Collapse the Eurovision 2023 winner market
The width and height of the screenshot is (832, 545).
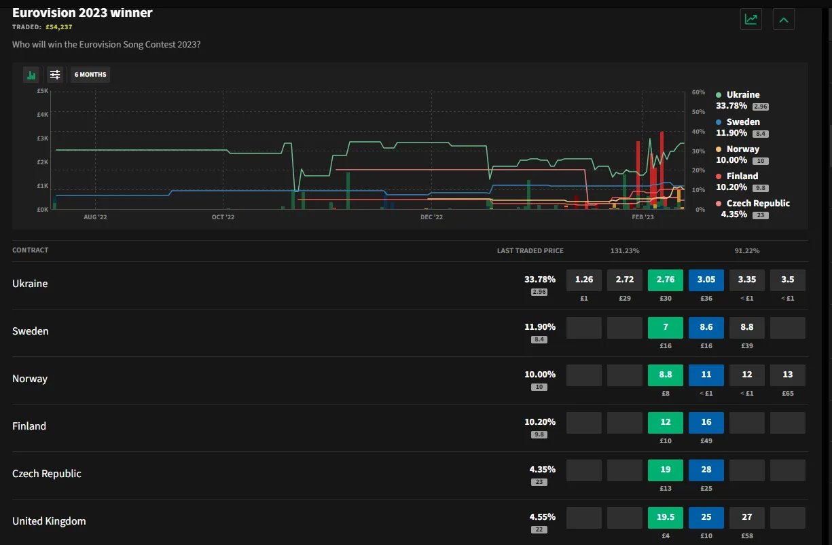[783, 19]
